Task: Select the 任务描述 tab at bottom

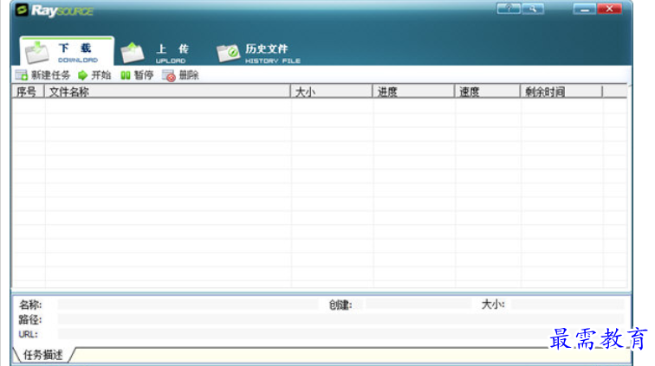Action: [42, 355]
